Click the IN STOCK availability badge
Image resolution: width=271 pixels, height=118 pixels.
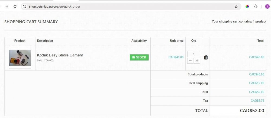tap(139, 57)
